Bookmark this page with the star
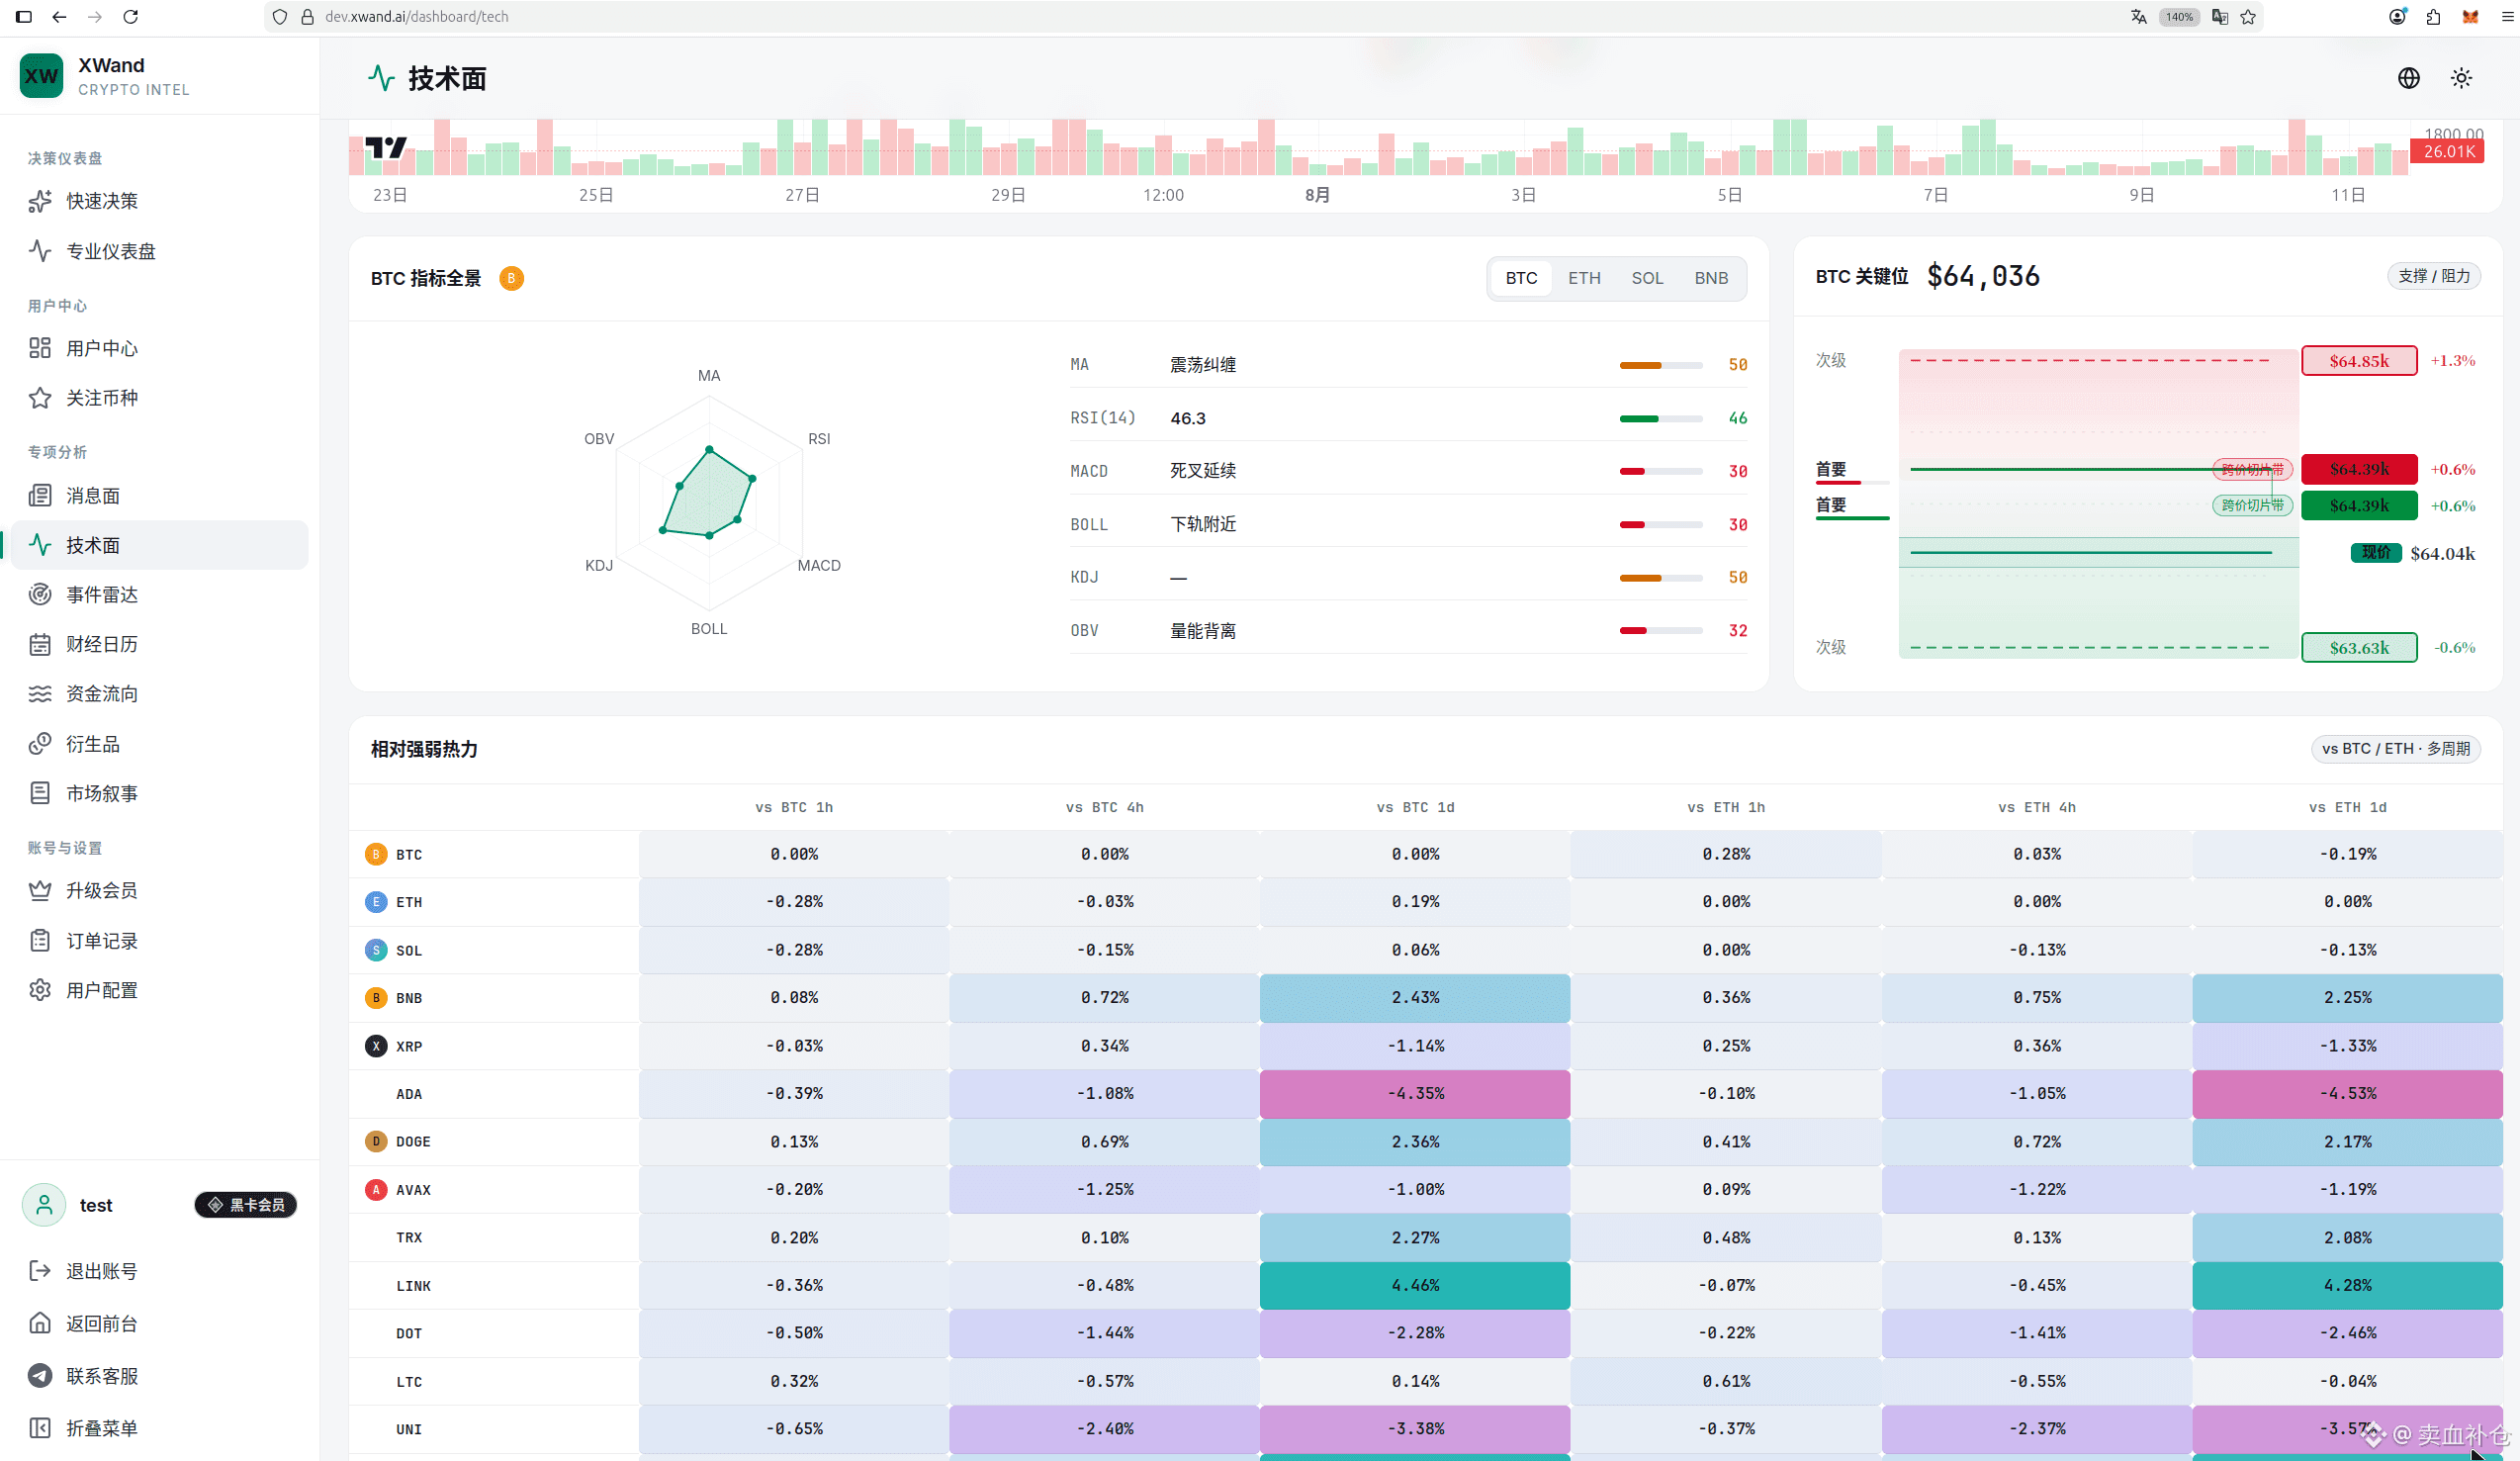 tap(2248, 16)
